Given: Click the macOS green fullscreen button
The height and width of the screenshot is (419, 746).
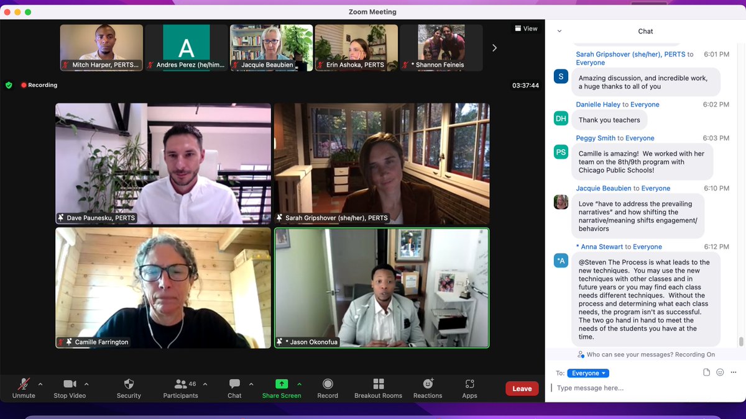Looking at the screenshot, I should click(x=29, y=12).
